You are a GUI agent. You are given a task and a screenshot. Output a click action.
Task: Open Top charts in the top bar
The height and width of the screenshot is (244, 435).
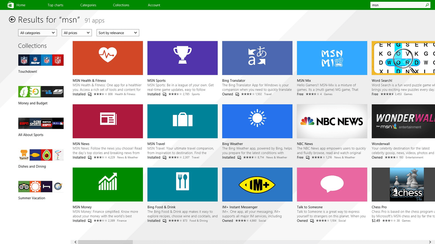pyautogui.click(x=55, y=5)
